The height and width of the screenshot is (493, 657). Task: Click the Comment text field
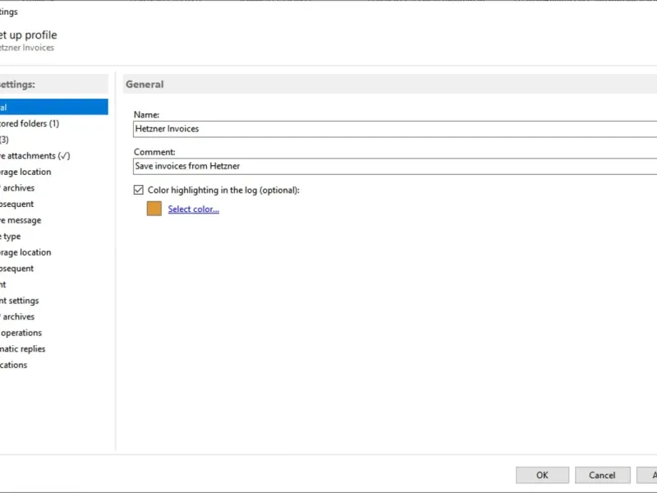click(394, 166)
